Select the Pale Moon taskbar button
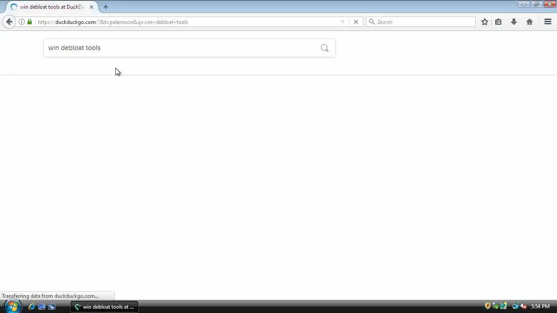 [x=104, y=306]
